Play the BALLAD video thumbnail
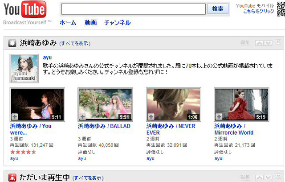The width and height of the screenshot is (285, 182). pos(105,105)
